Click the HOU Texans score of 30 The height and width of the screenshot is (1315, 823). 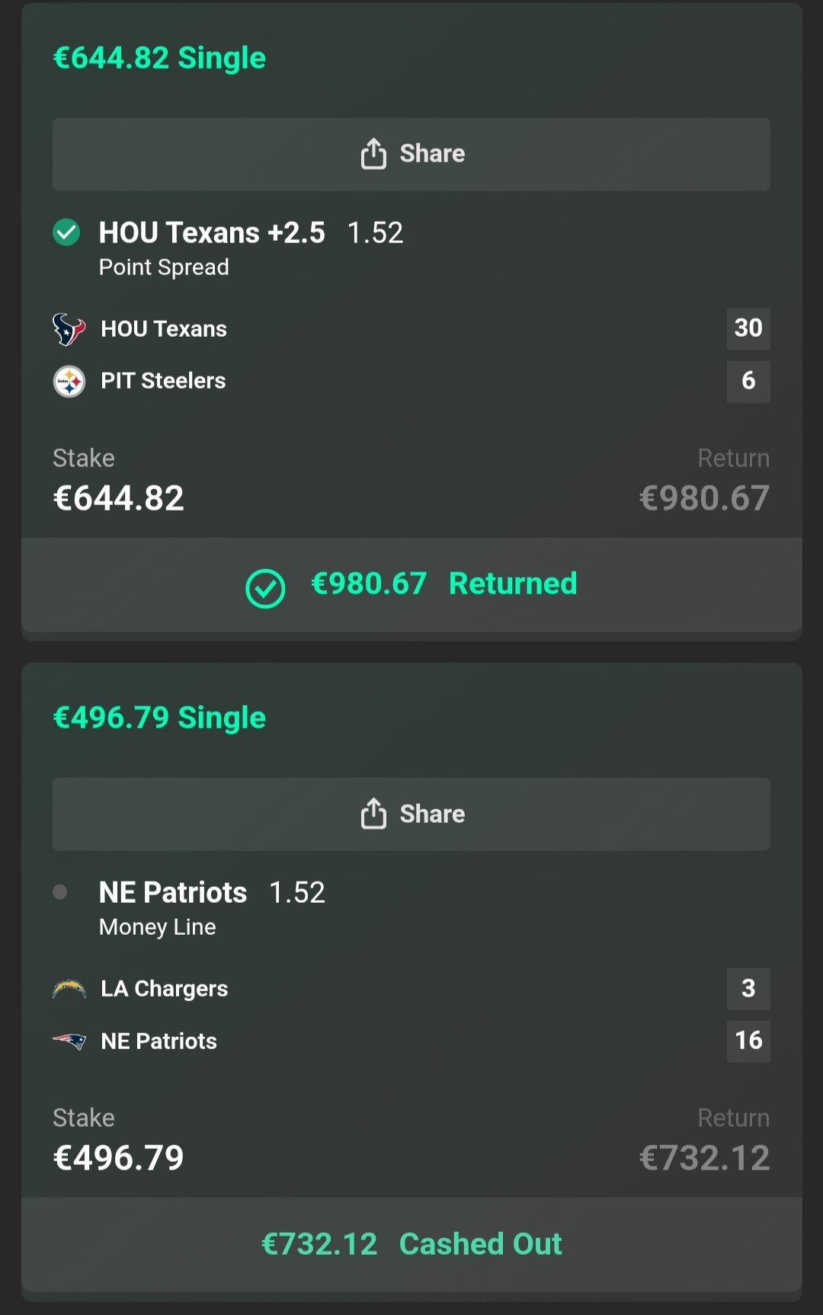[x=748, y=328]
